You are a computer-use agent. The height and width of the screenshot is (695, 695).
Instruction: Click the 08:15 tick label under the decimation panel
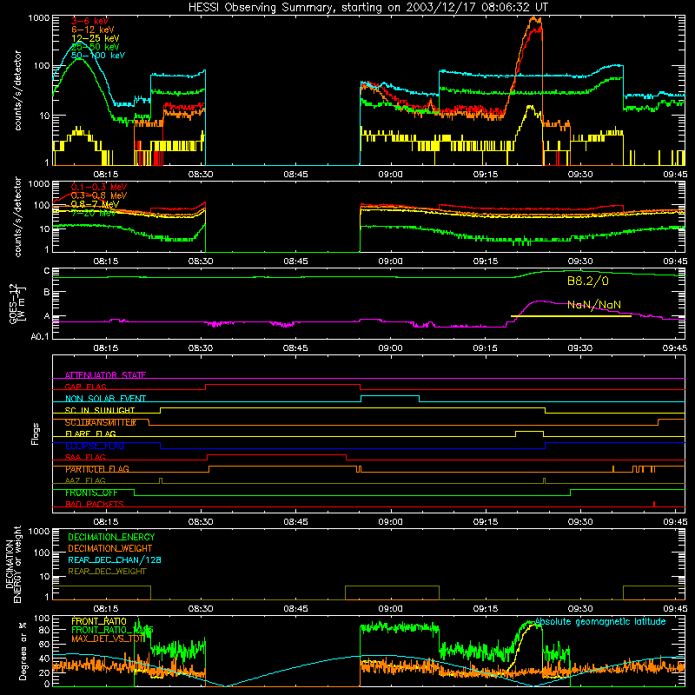[105, 609]
